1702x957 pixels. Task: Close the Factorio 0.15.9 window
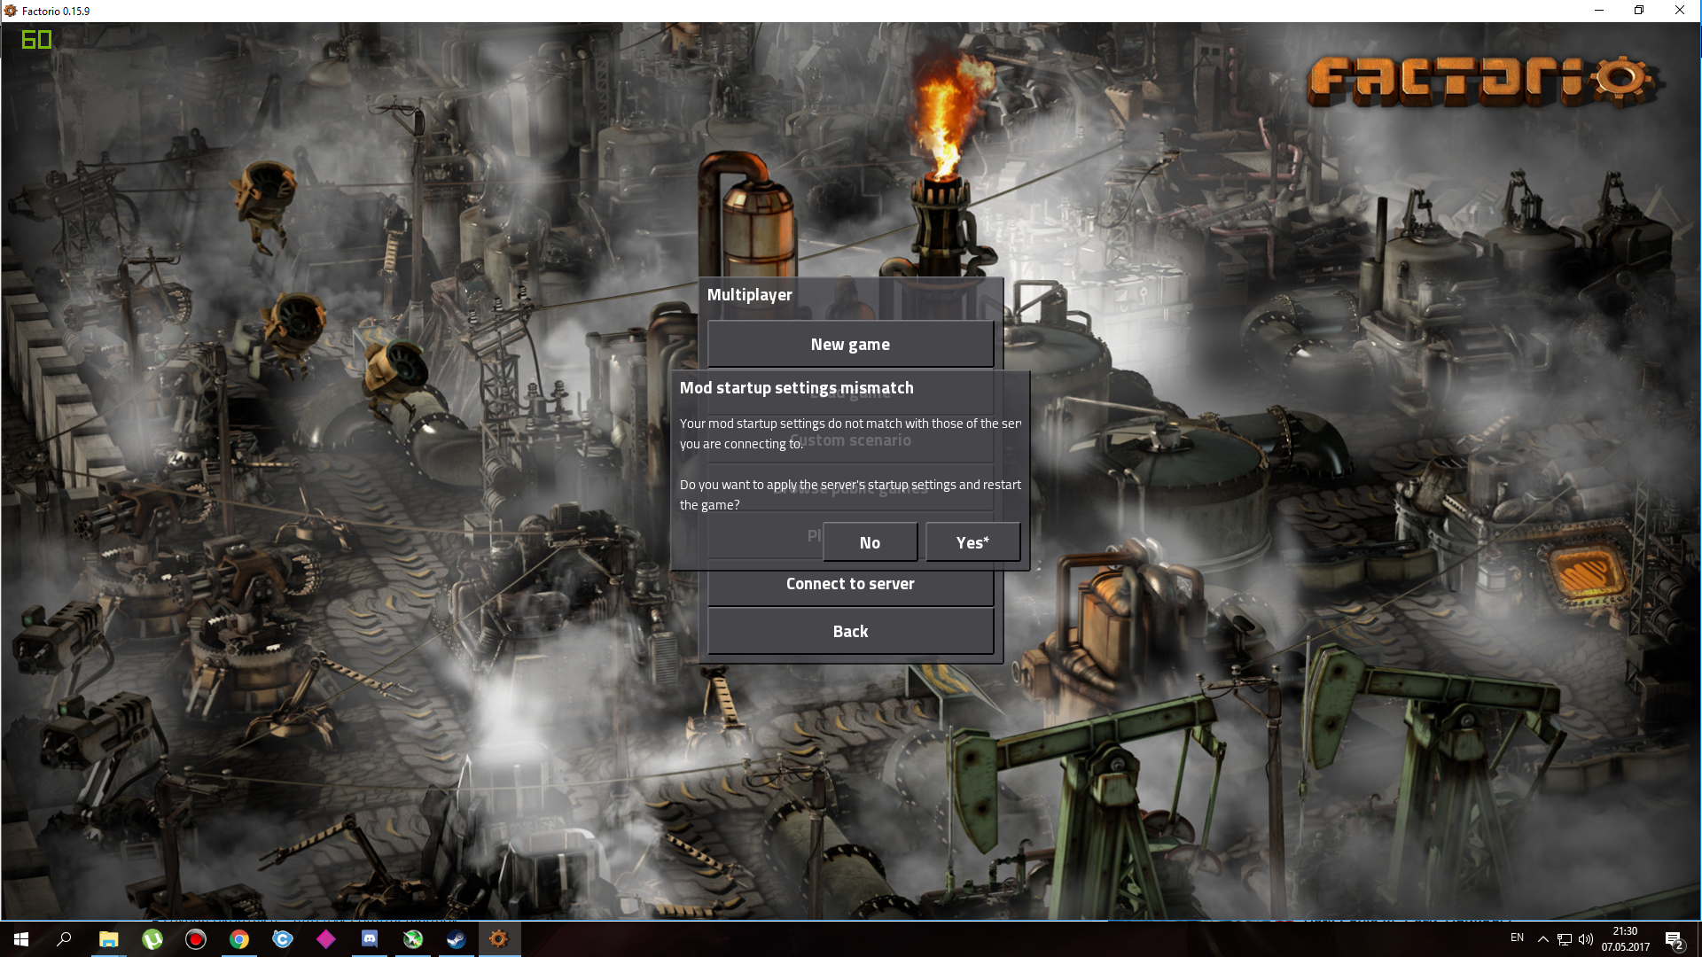(1680, 11)
